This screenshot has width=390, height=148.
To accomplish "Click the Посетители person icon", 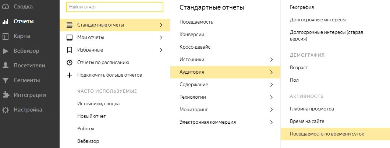I will (x=5, y=66).
